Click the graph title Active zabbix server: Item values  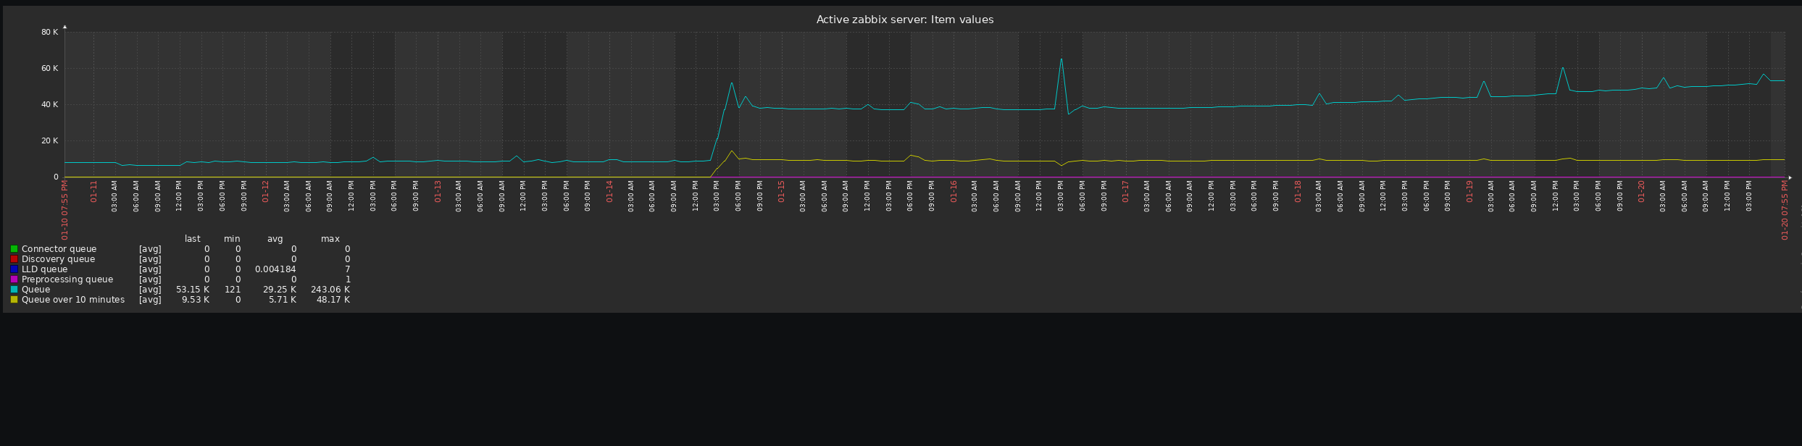click(905, 20)
